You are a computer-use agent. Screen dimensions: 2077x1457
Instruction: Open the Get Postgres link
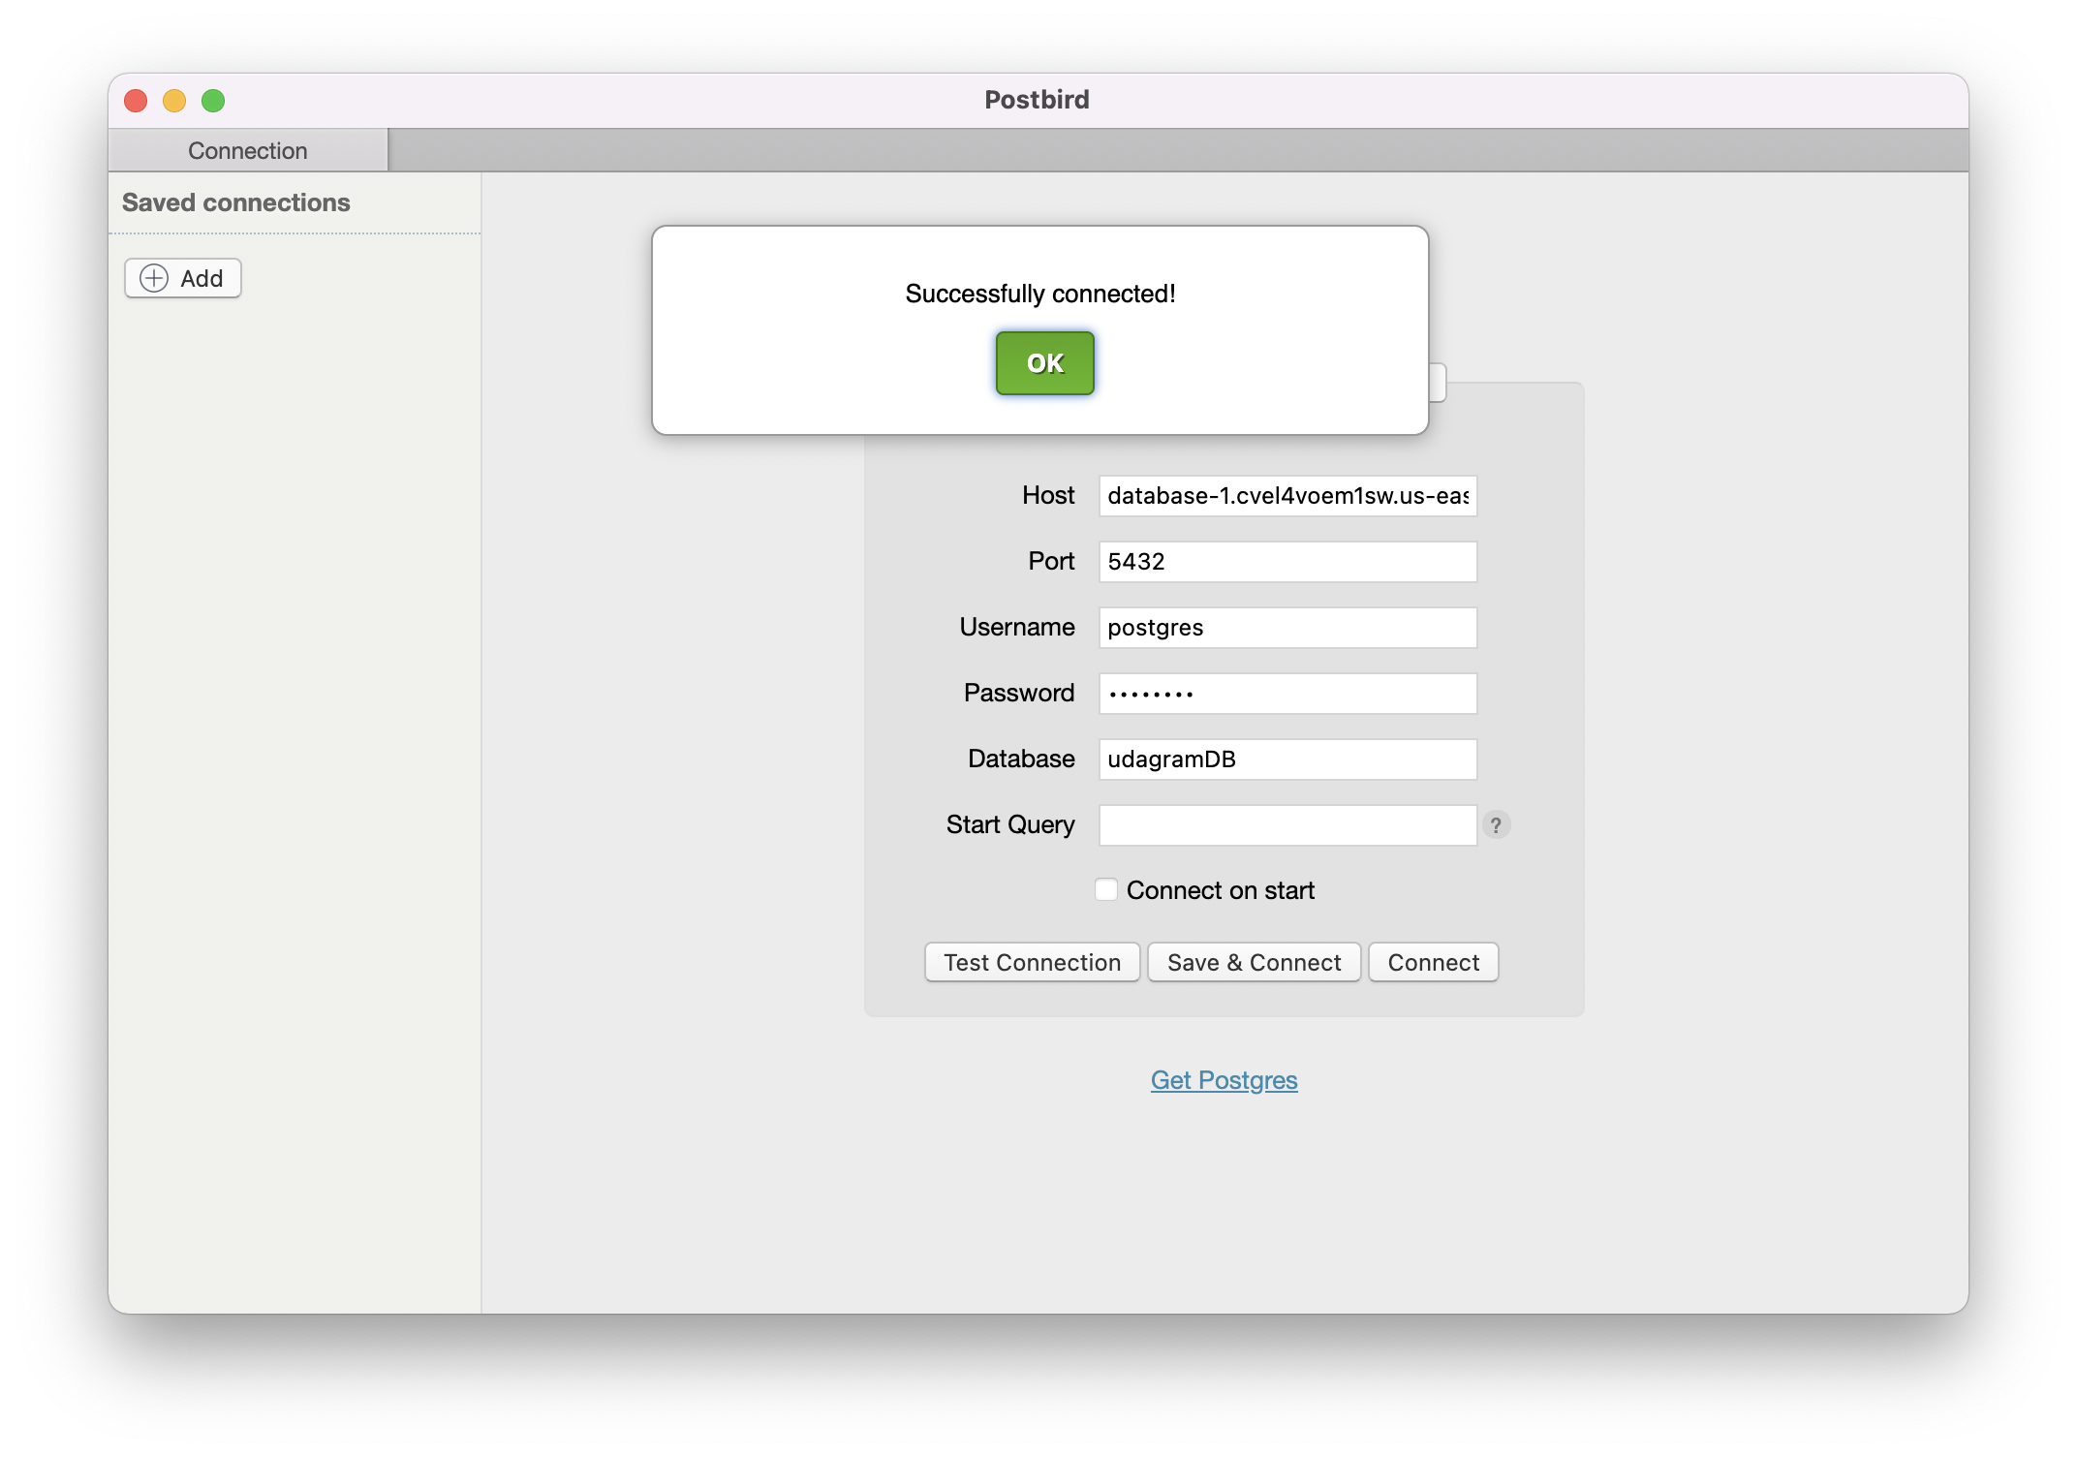pos(1224,1079)
